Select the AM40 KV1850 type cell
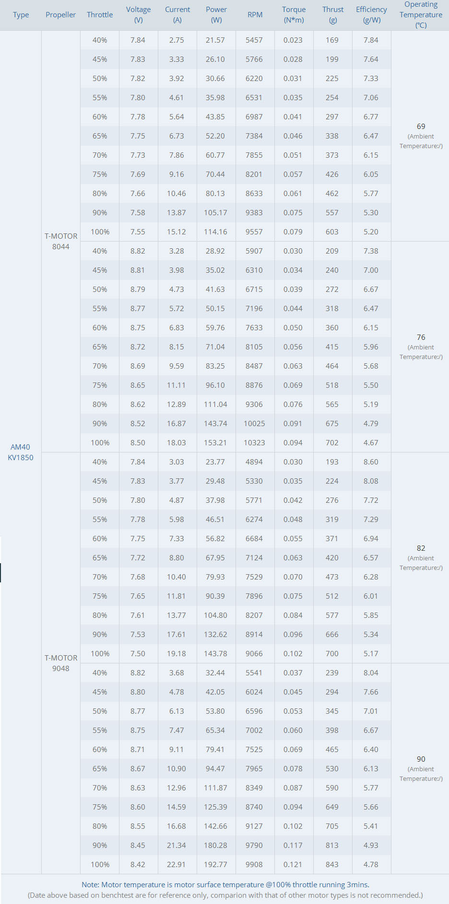 point(21,452)
